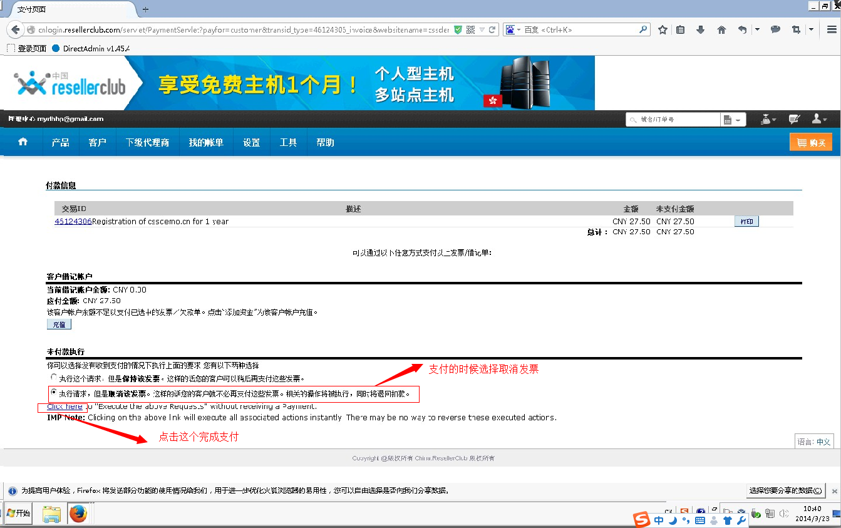Open the 下级代理商 menu

tap(147, 142)
